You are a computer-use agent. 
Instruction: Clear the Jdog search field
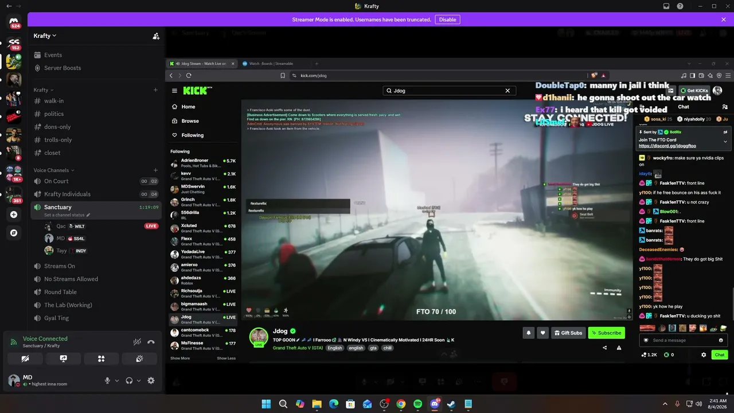[x=507, y=91]
